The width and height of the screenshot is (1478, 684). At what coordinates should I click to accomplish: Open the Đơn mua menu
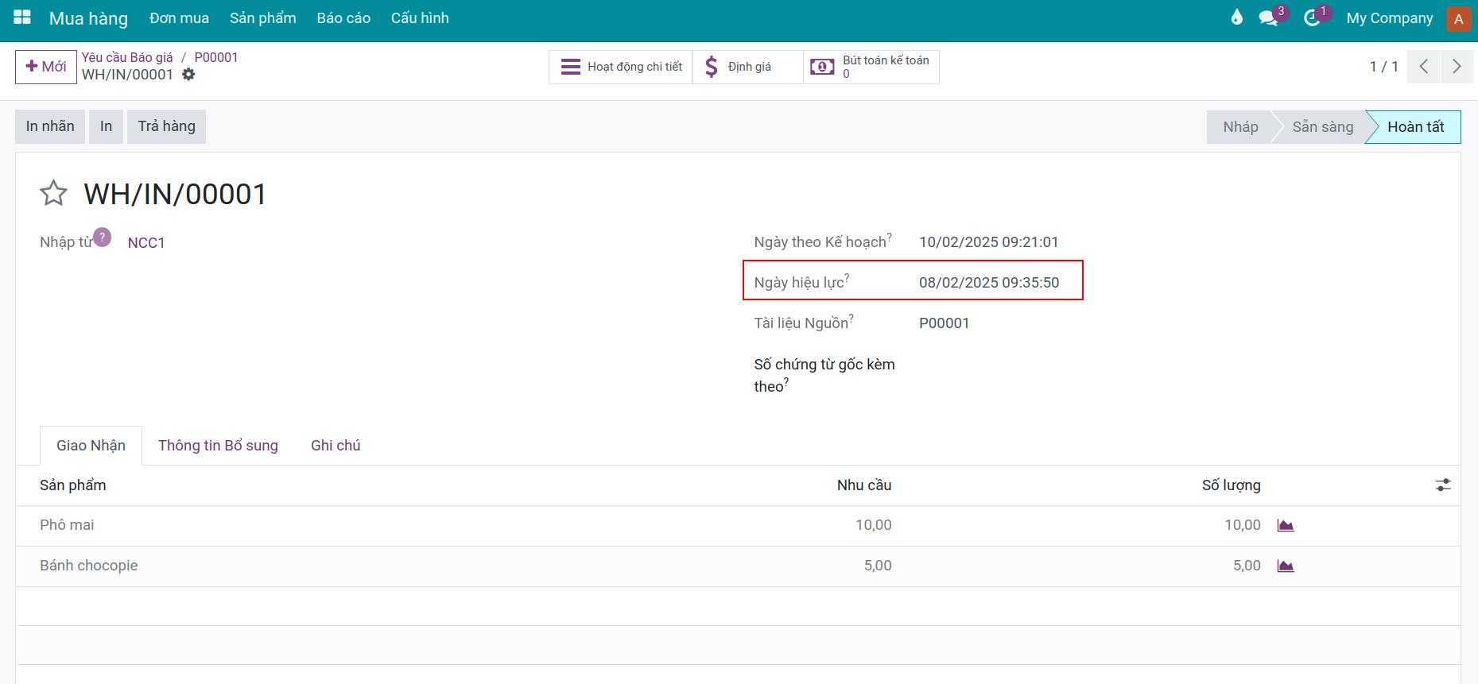(x=180, y=18)
